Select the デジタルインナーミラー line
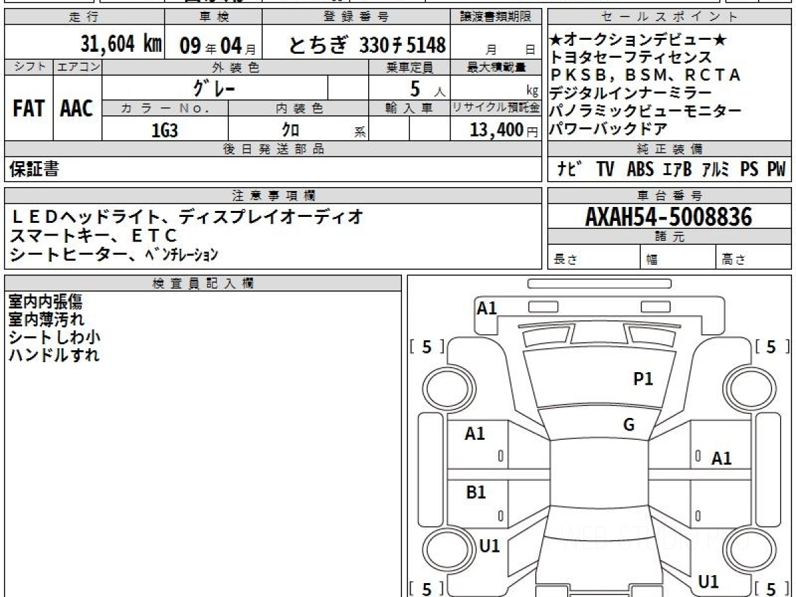Viewport: 796px width, 597px height. point(631,93)
